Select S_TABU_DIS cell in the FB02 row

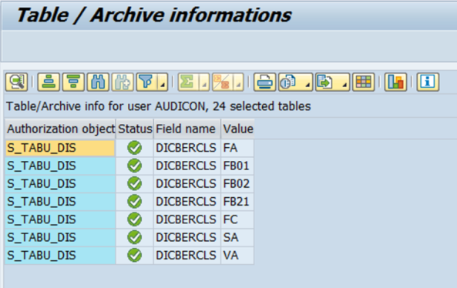(60, 184)
